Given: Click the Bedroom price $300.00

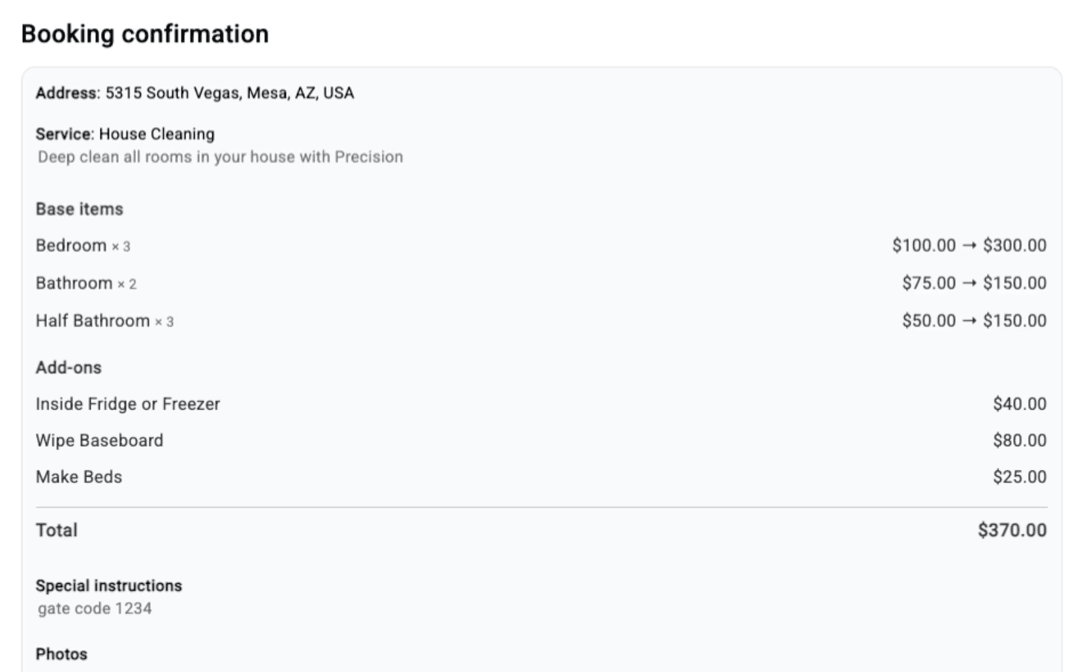Looking at the screenshot, I should pos(1014,245).
